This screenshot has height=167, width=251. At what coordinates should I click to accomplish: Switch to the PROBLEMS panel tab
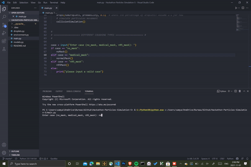pos(47,91)
